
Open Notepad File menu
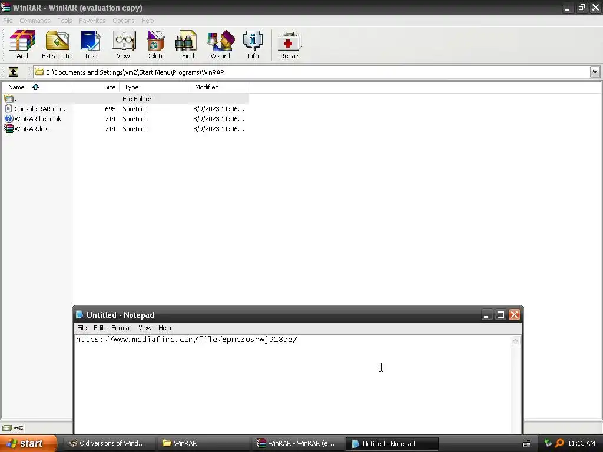(x=82, y=328)
